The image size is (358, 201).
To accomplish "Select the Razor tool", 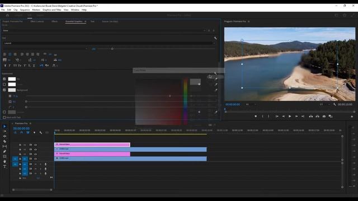I will coord(4,141).
